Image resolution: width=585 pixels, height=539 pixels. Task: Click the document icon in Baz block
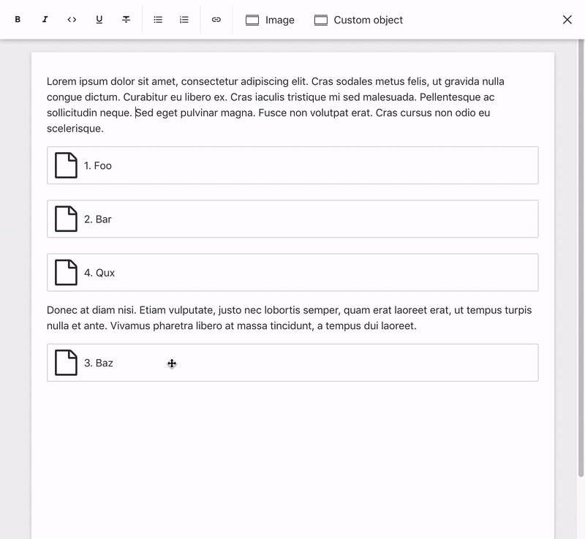(66, 363)
